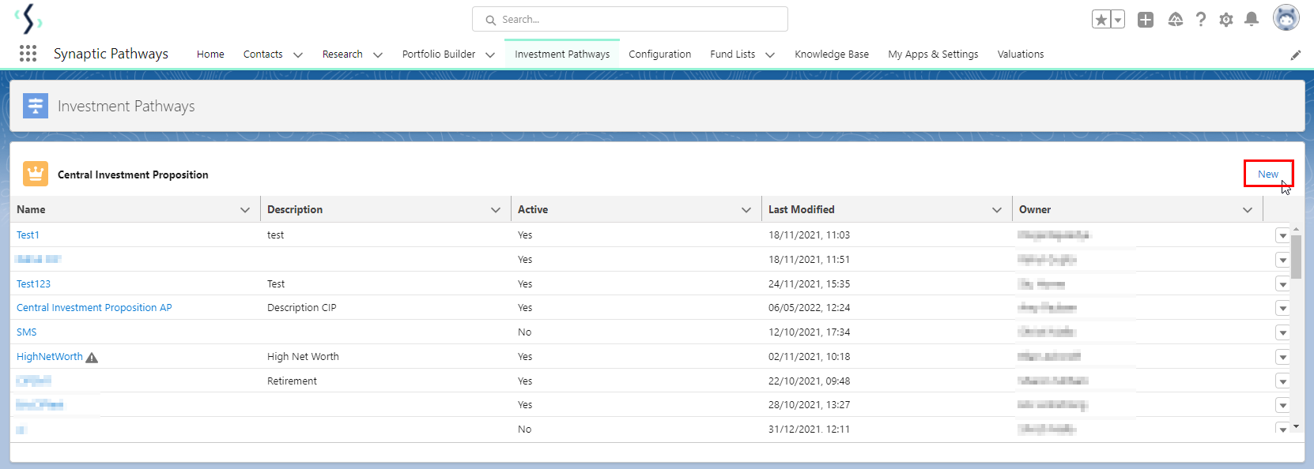Open row actions menu for HighNetWorth
Viewport: 1314px width, 469px height.
point(1282,358)
